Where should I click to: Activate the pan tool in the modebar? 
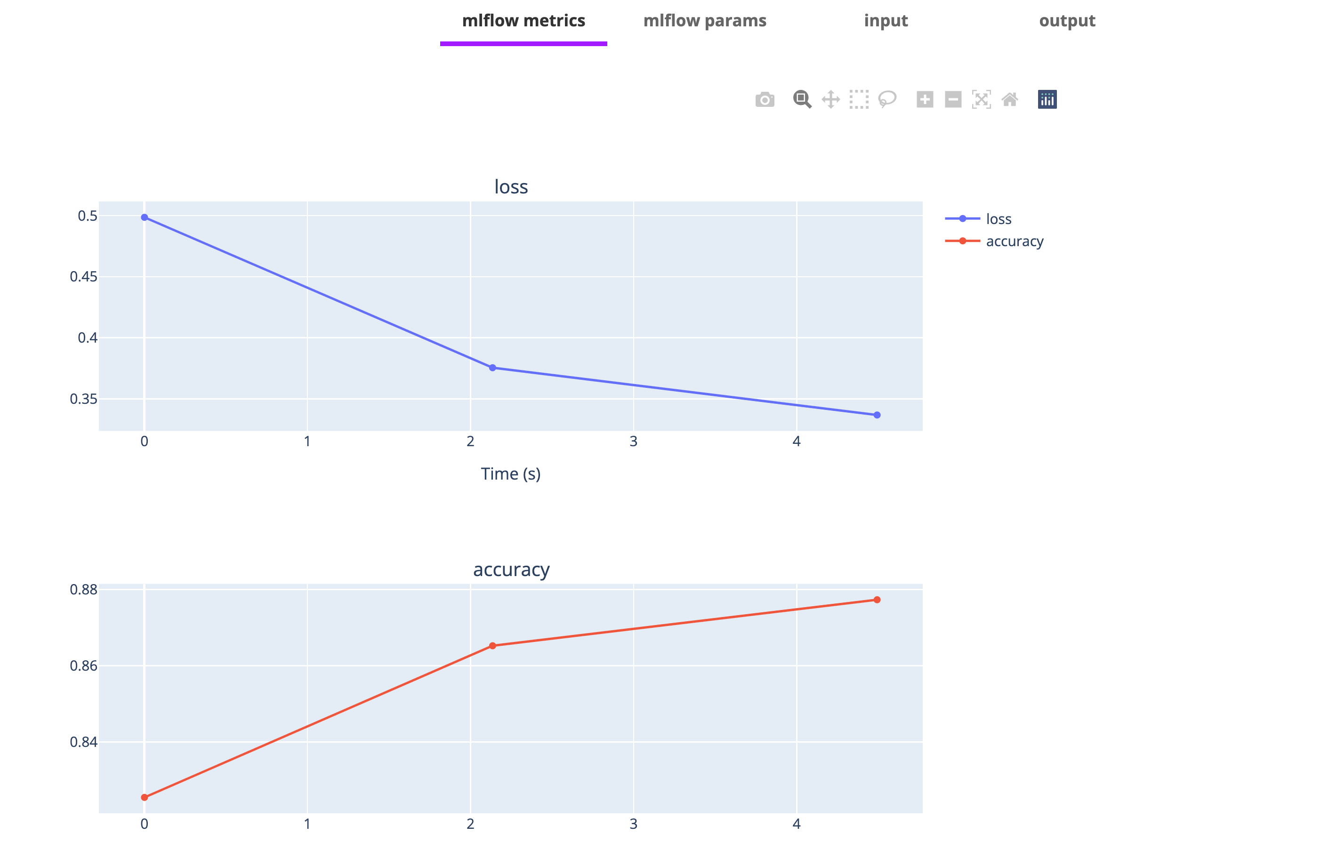tap(830, 99)
